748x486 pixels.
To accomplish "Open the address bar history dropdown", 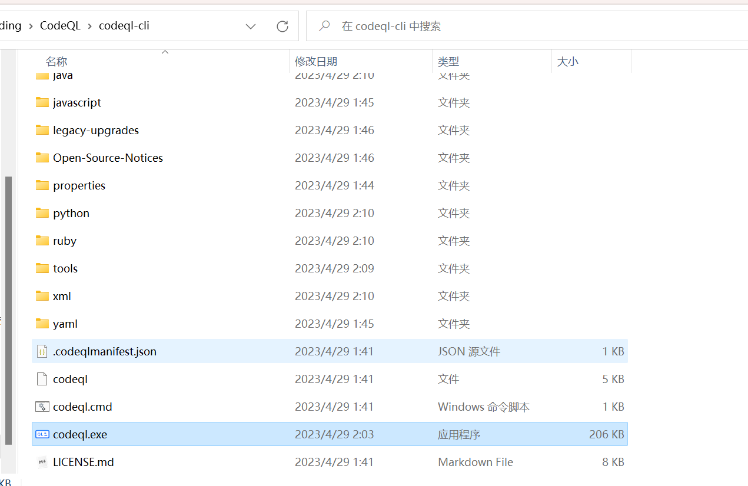I will pyautogui.click(x=251, y=26).
